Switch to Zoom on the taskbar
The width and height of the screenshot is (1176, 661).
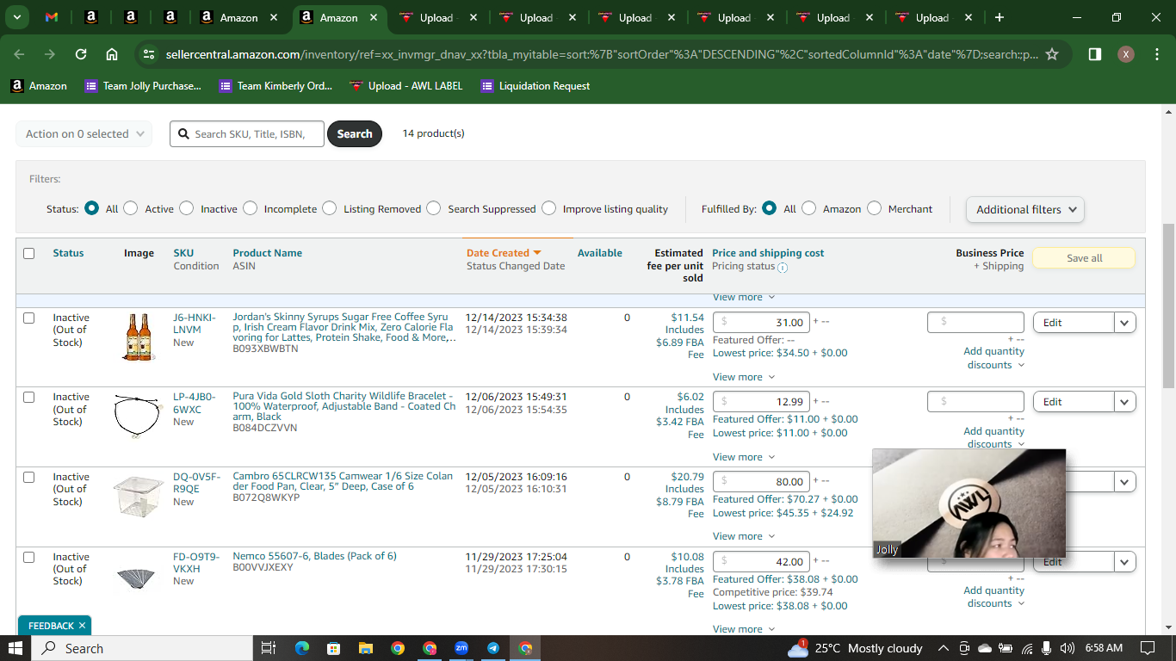(461, 648)
